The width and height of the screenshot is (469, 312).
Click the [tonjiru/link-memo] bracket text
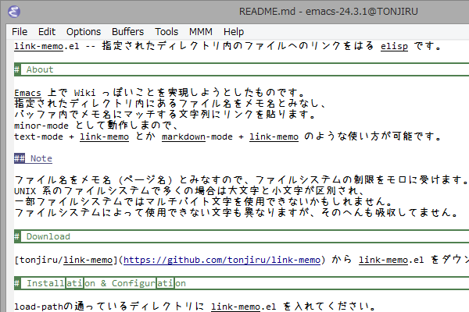click(66, 260)
